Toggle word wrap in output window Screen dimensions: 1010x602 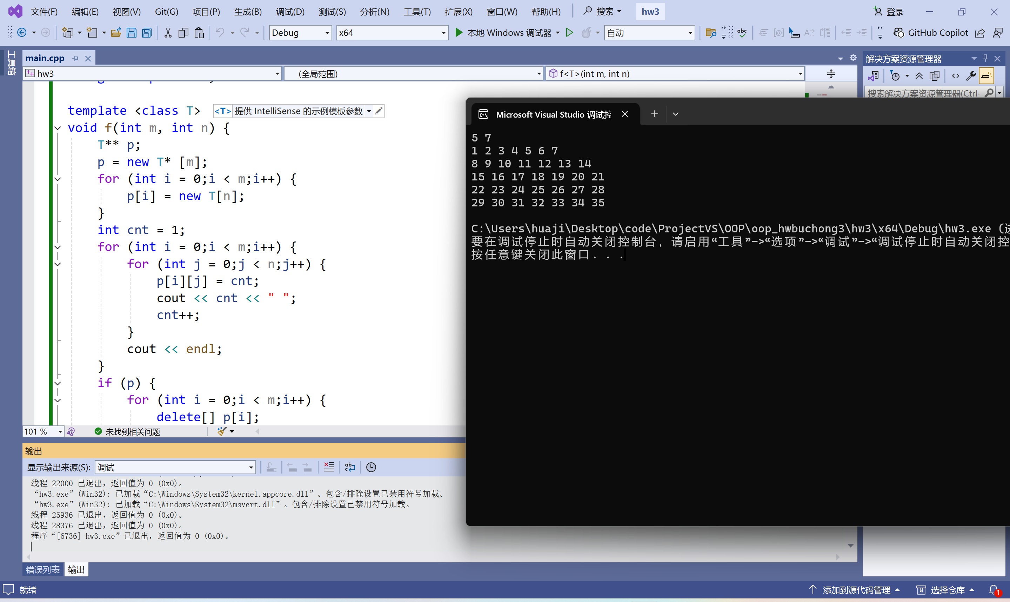click(x=350, y=467)
